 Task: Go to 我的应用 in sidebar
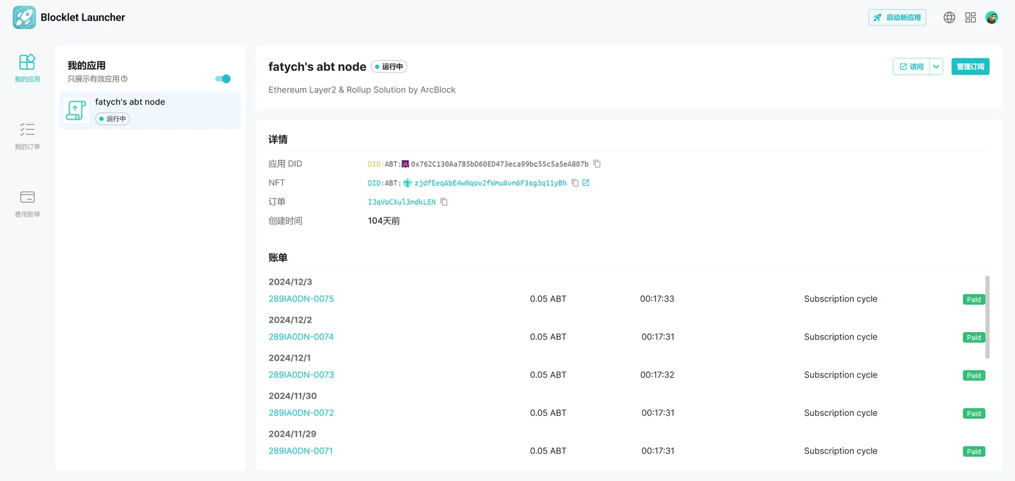[x=27, y=68]
